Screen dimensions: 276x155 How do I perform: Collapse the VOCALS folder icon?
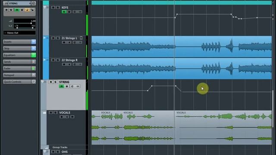tap(44, 113)
